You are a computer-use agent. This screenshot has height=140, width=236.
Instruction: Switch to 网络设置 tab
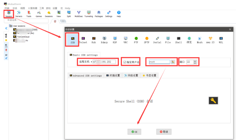[x=131, y=75]
